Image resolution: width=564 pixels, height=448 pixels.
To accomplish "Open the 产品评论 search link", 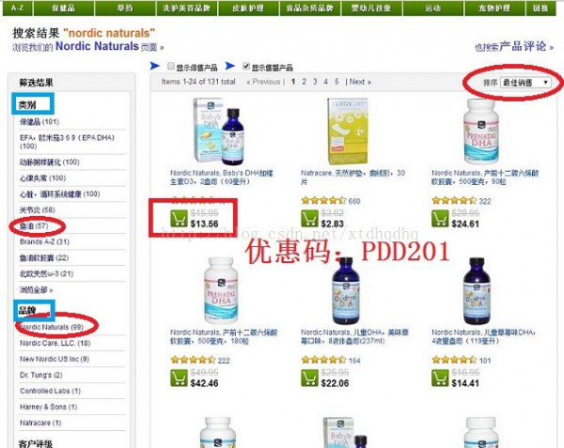I will (526, 46).
